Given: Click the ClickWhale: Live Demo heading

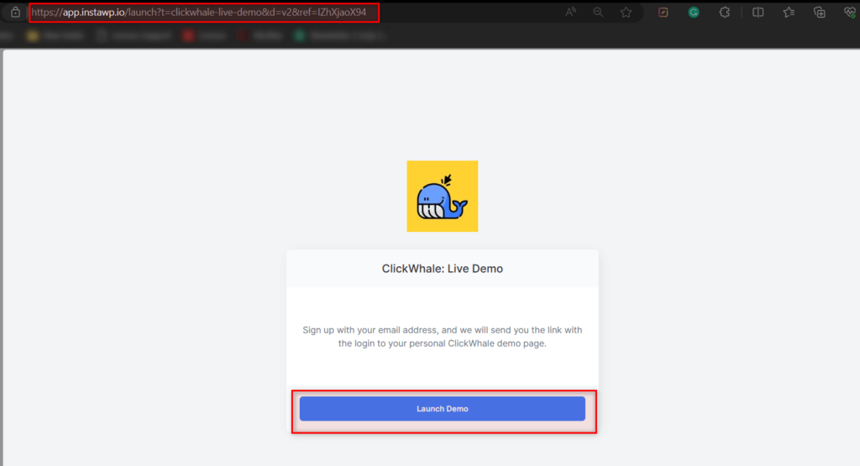Looking at the screenshot, I should pos(442,269).
